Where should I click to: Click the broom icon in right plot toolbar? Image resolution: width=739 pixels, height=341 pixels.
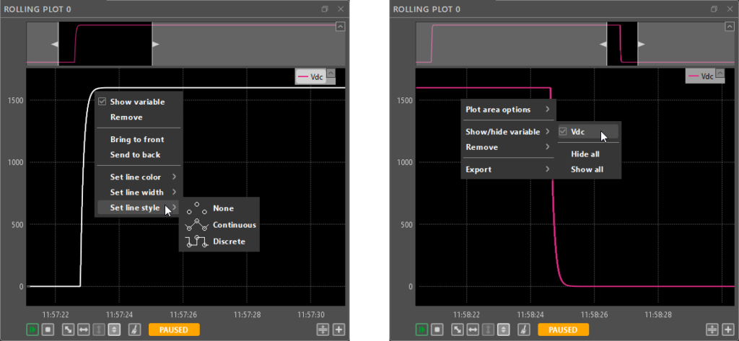tap(524, 329)
